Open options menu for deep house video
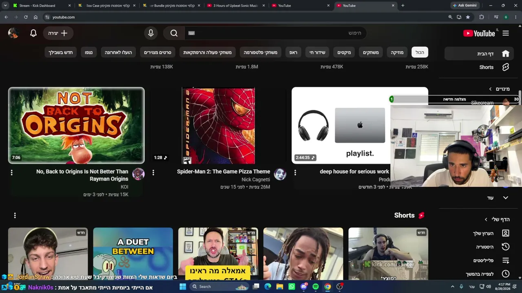Viewport: 522px width, 293px height. pyautogui.click(x=295, y=173)
